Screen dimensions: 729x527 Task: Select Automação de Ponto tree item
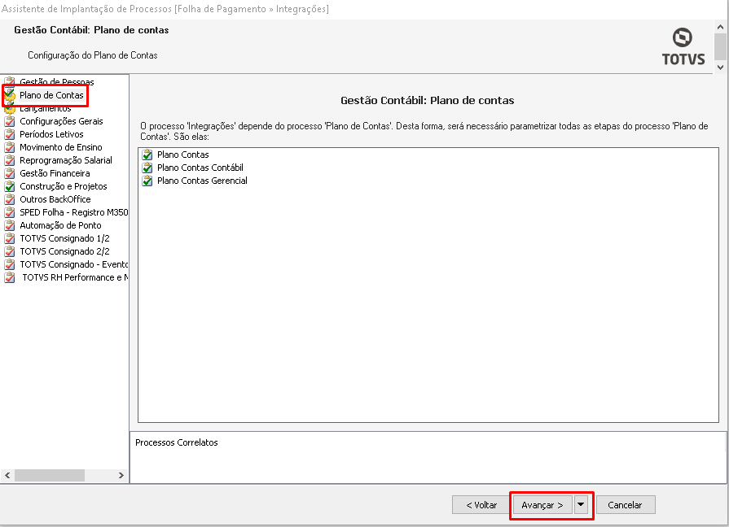click(x=60, y=225)
